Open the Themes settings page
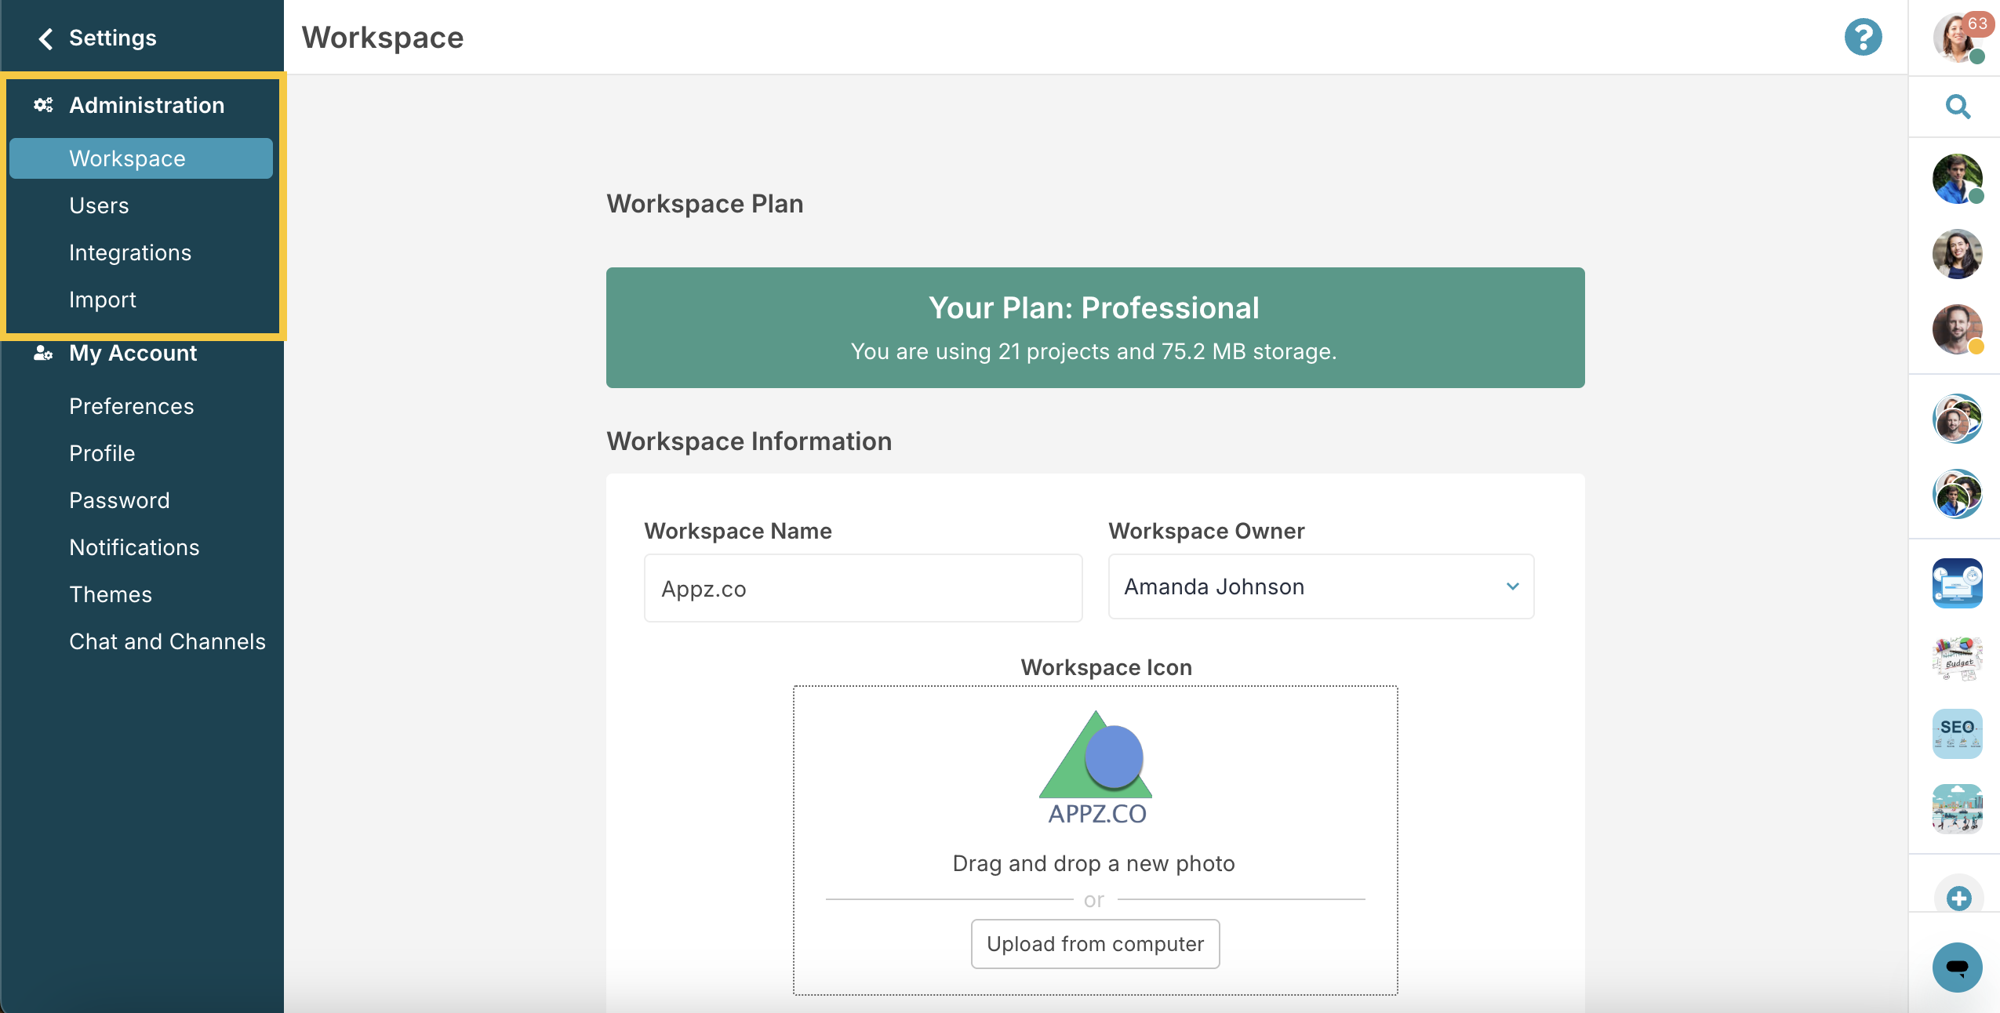This screenshot has height=1013, width=2000. click(x=111, y=594)
